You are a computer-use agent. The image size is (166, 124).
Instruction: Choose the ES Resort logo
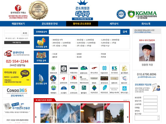point(114,68)
